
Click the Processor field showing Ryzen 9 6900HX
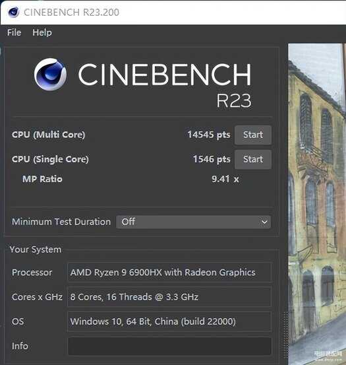(169, 273)
